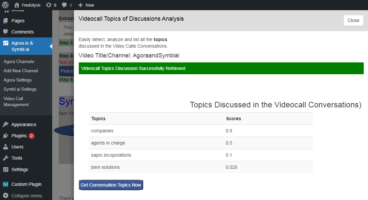Click the 0.5 score value
This screenshot has width=368, height=200.
point(229,143)
